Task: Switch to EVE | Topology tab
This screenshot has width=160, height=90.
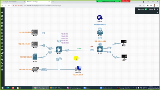Action: pyautogui.click(x=38, y=2)
